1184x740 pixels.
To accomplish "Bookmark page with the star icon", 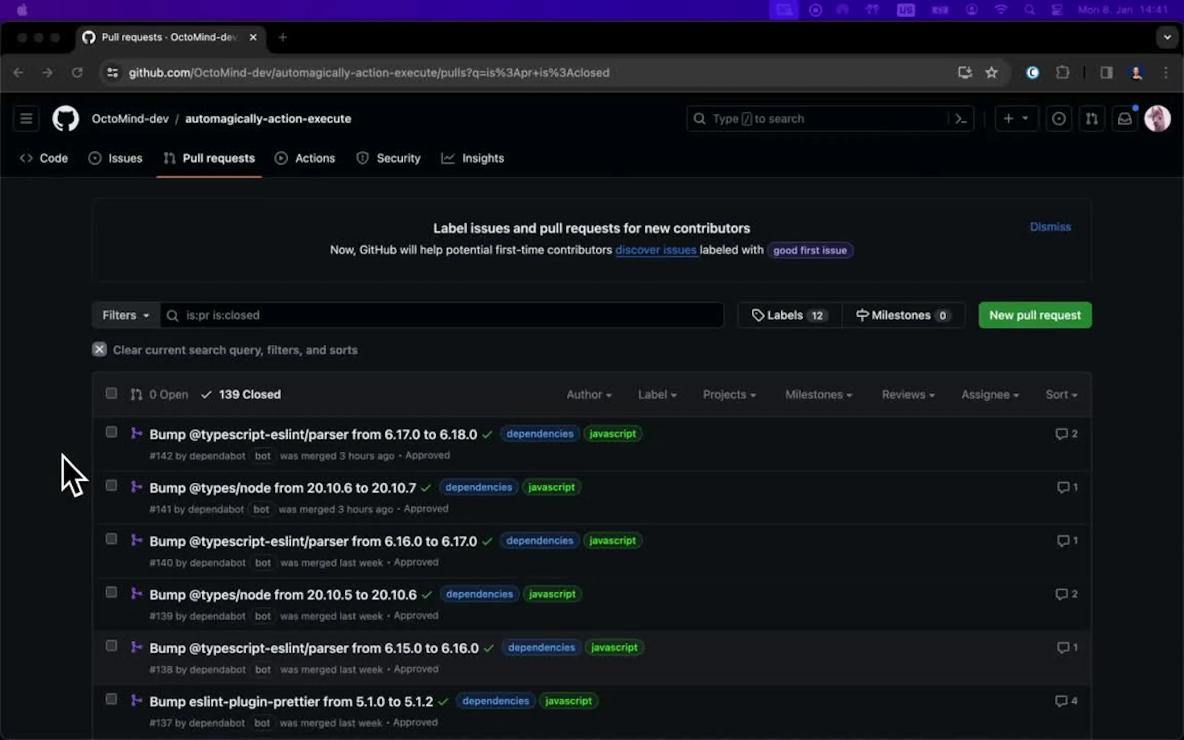I will pos(991,73).
